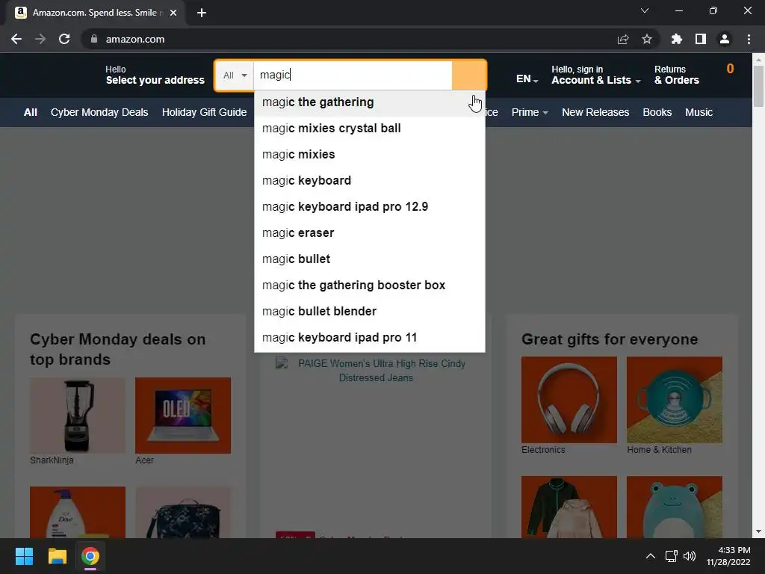Close the Amazon.com tab
Screen dimensions: 765x574
pyautogui.click(x=173, y=13)
